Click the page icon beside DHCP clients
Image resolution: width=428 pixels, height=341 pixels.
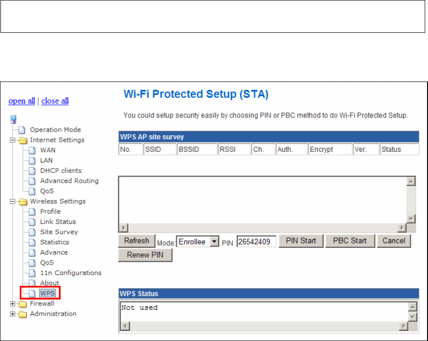(32, 171)
